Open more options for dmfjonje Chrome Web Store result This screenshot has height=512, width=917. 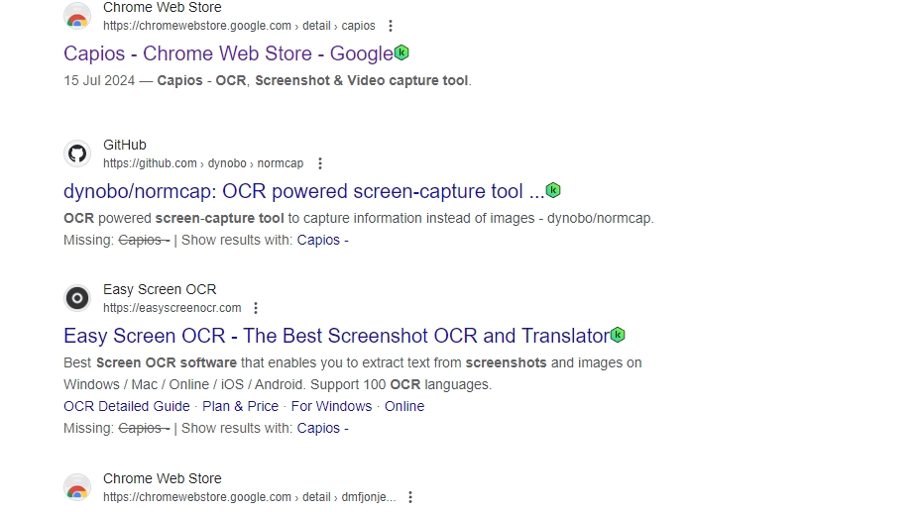(410, 497)
